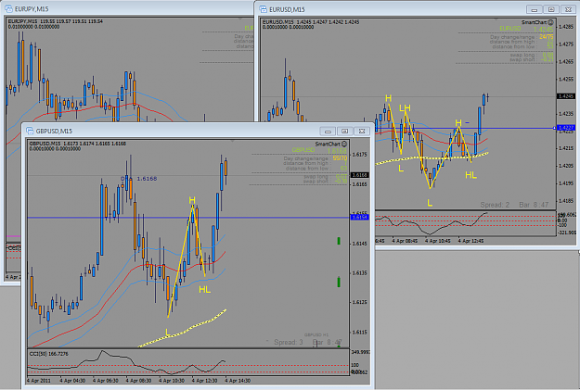Image resolution: width=580 pixels, height=390 pixels.
Task: Select the blue '1.6168' text label in GBPUSD chart
Action: 147,179
